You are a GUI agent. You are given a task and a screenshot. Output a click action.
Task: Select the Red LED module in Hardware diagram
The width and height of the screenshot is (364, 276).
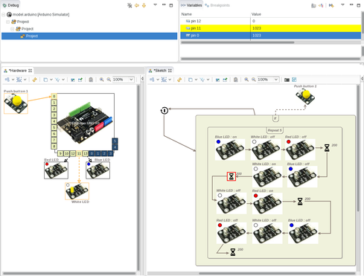click(x=56, y=170)
